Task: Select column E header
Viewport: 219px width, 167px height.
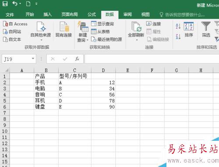Action: (x=127, y=70)
